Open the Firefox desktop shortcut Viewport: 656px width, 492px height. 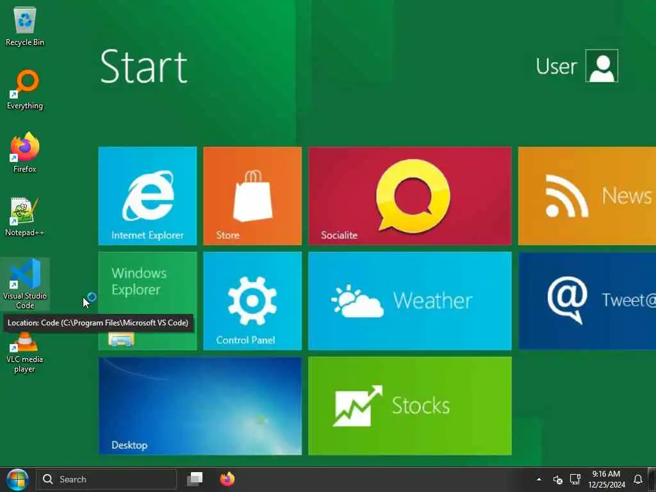point(25,152)
